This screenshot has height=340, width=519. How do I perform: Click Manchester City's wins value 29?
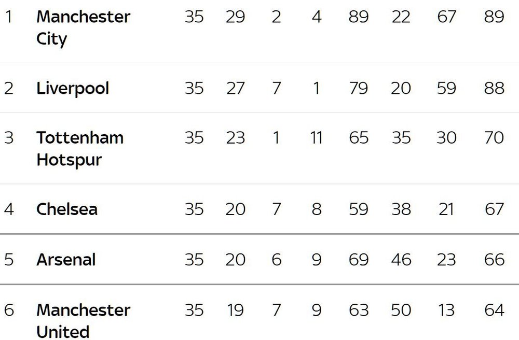click(235, 17)
